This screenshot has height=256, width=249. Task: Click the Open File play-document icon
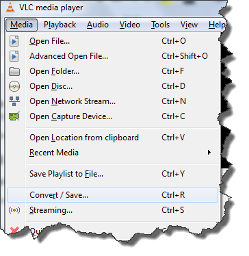coord(14,41)
